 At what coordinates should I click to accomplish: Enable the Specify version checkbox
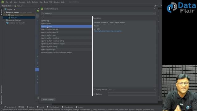94,90
